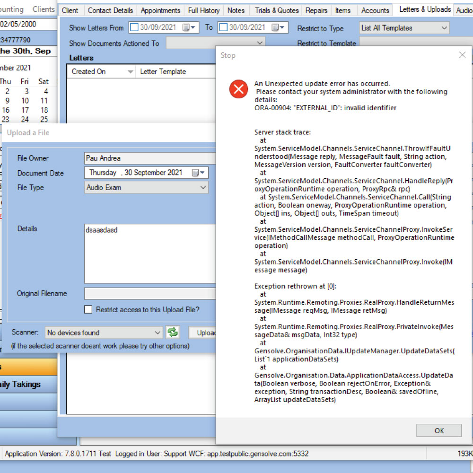Open the Restrict to Type dropdown

point(404,28)
